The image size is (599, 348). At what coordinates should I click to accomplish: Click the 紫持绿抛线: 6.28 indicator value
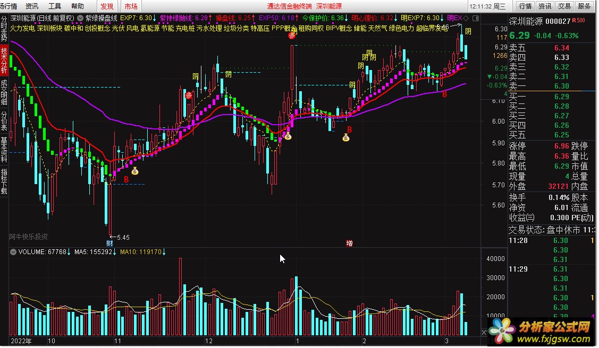click(185, 18)
